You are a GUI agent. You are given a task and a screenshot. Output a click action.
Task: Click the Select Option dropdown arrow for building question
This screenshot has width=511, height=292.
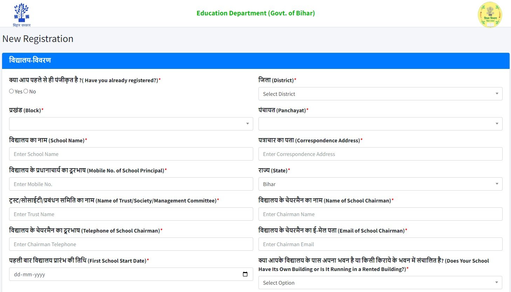tap(496, 282)
